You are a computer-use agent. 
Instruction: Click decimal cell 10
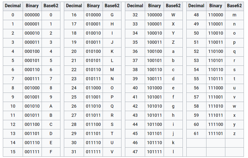pos(13,106)
